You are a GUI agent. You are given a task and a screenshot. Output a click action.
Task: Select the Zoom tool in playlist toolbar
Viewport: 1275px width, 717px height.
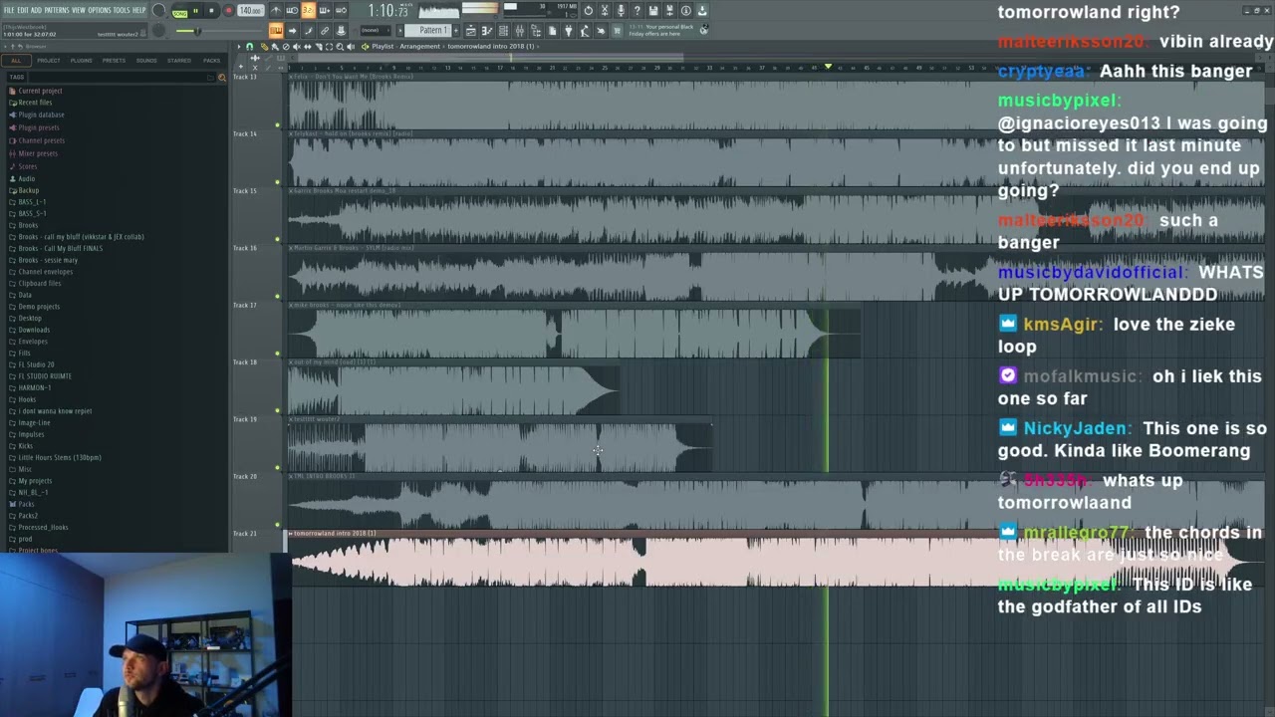(x=341, y=47)
